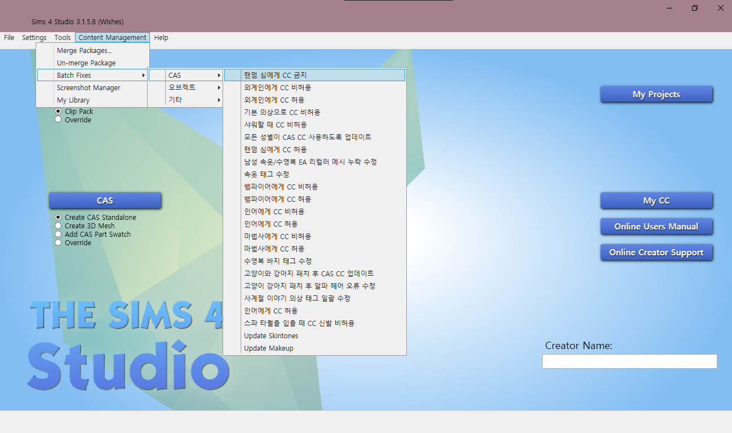This screenshot has height=433, width=732.
Task: Select Add CAS Part Swatch option
Action: pos(58,234)
